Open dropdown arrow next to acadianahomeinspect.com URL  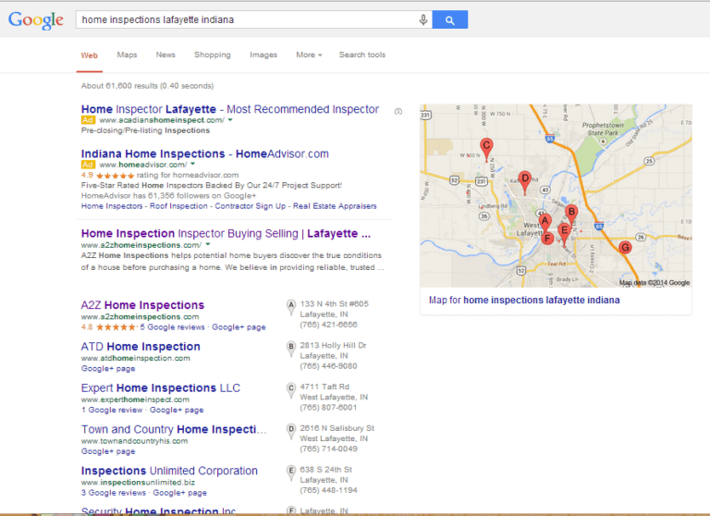click(x=230, y=120)
